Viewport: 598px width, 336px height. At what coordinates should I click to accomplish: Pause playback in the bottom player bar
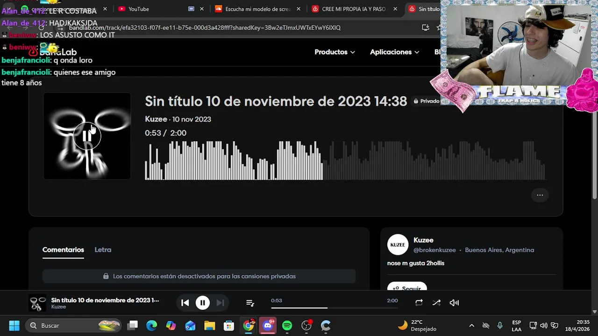(x=203, y=303)
